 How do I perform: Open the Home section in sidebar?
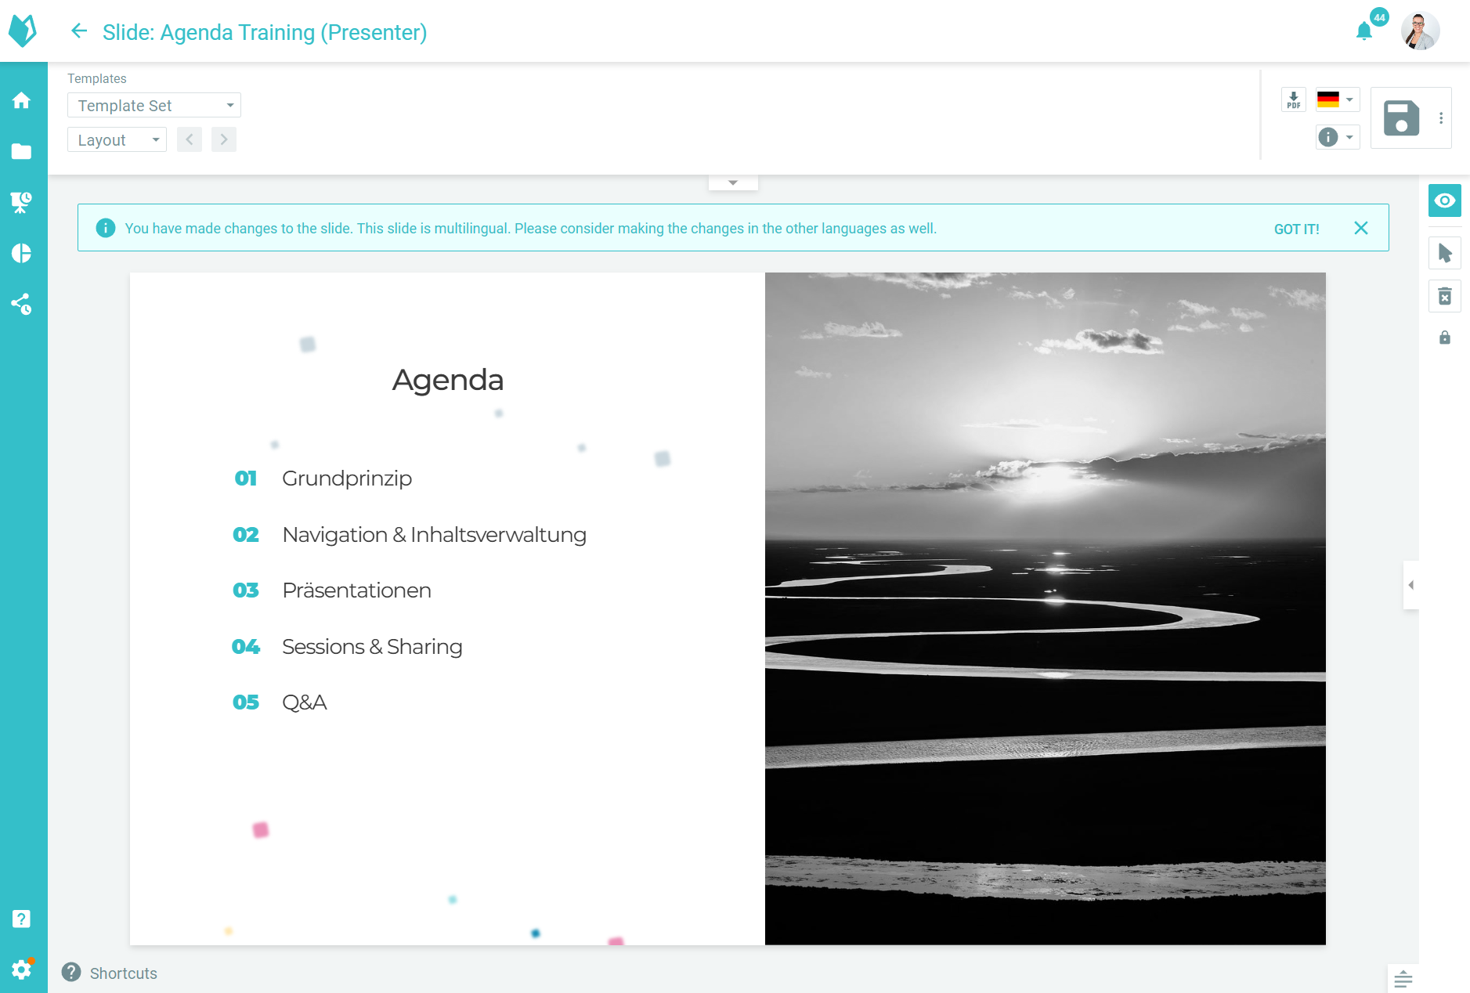pos(22,100)
